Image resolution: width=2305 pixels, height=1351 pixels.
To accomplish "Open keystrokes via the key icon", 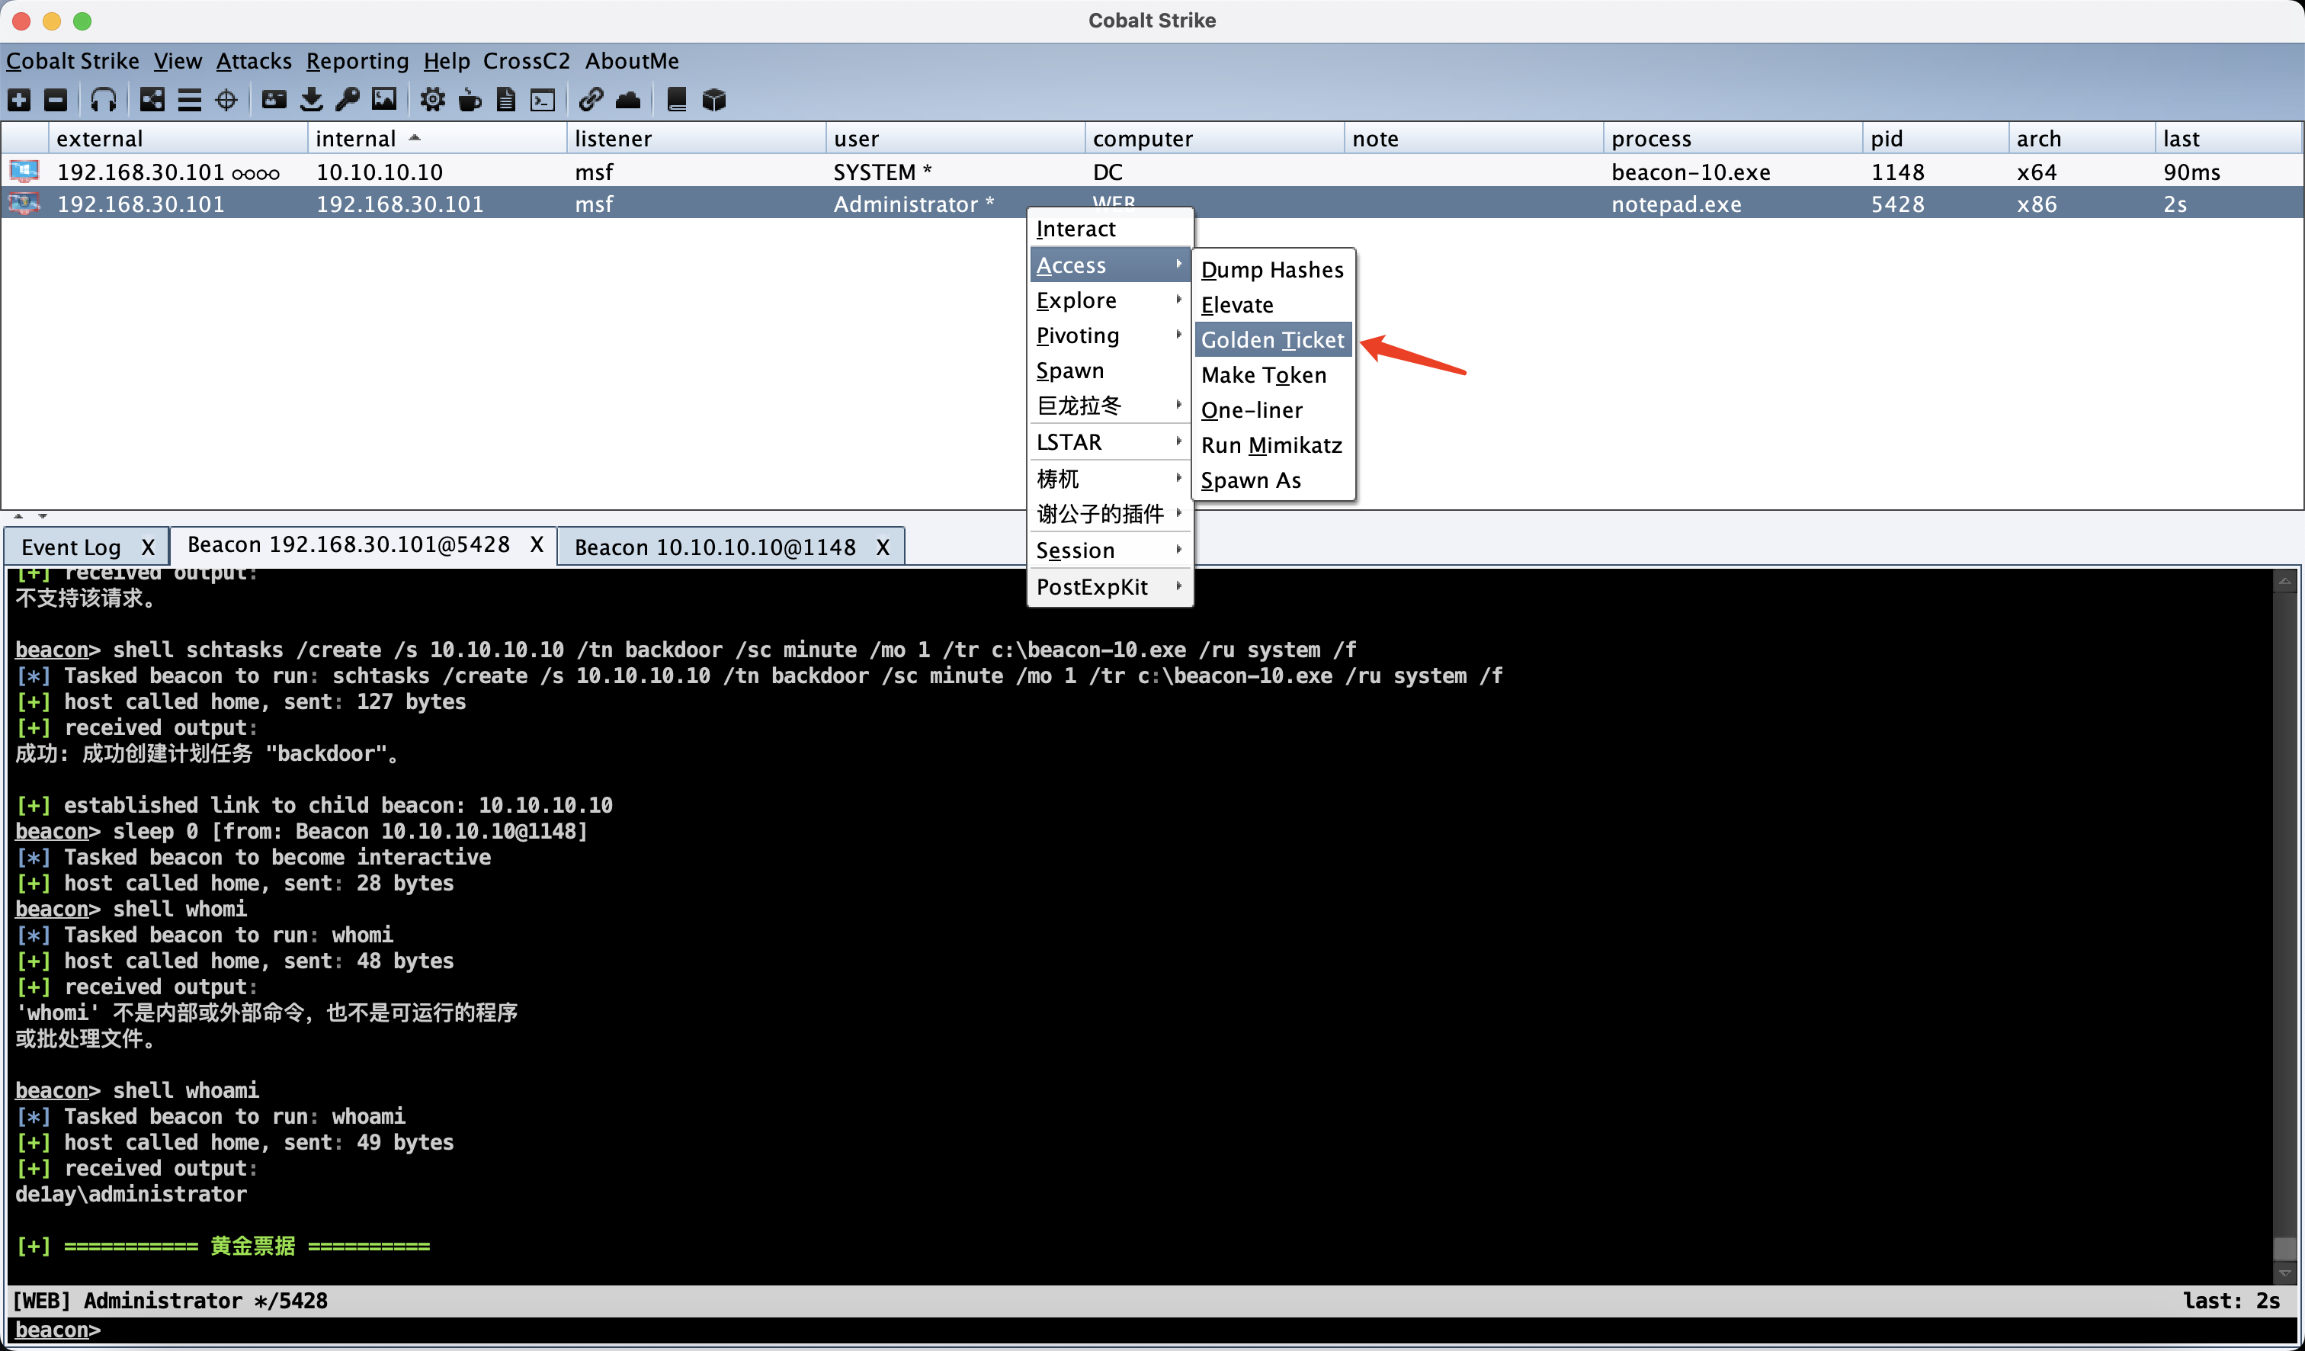I will (348, 100).
